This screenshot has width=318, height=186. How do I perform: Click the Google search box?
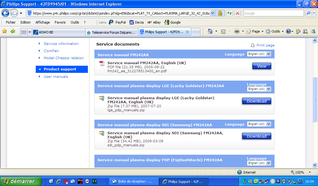point(273,13)
